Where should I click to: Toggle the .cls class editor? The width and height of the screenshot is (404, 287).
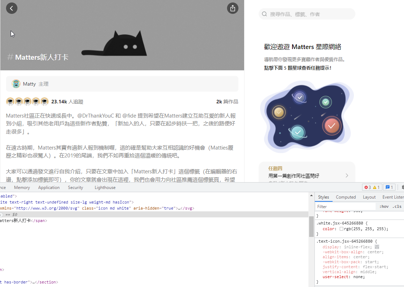(397, 206)
